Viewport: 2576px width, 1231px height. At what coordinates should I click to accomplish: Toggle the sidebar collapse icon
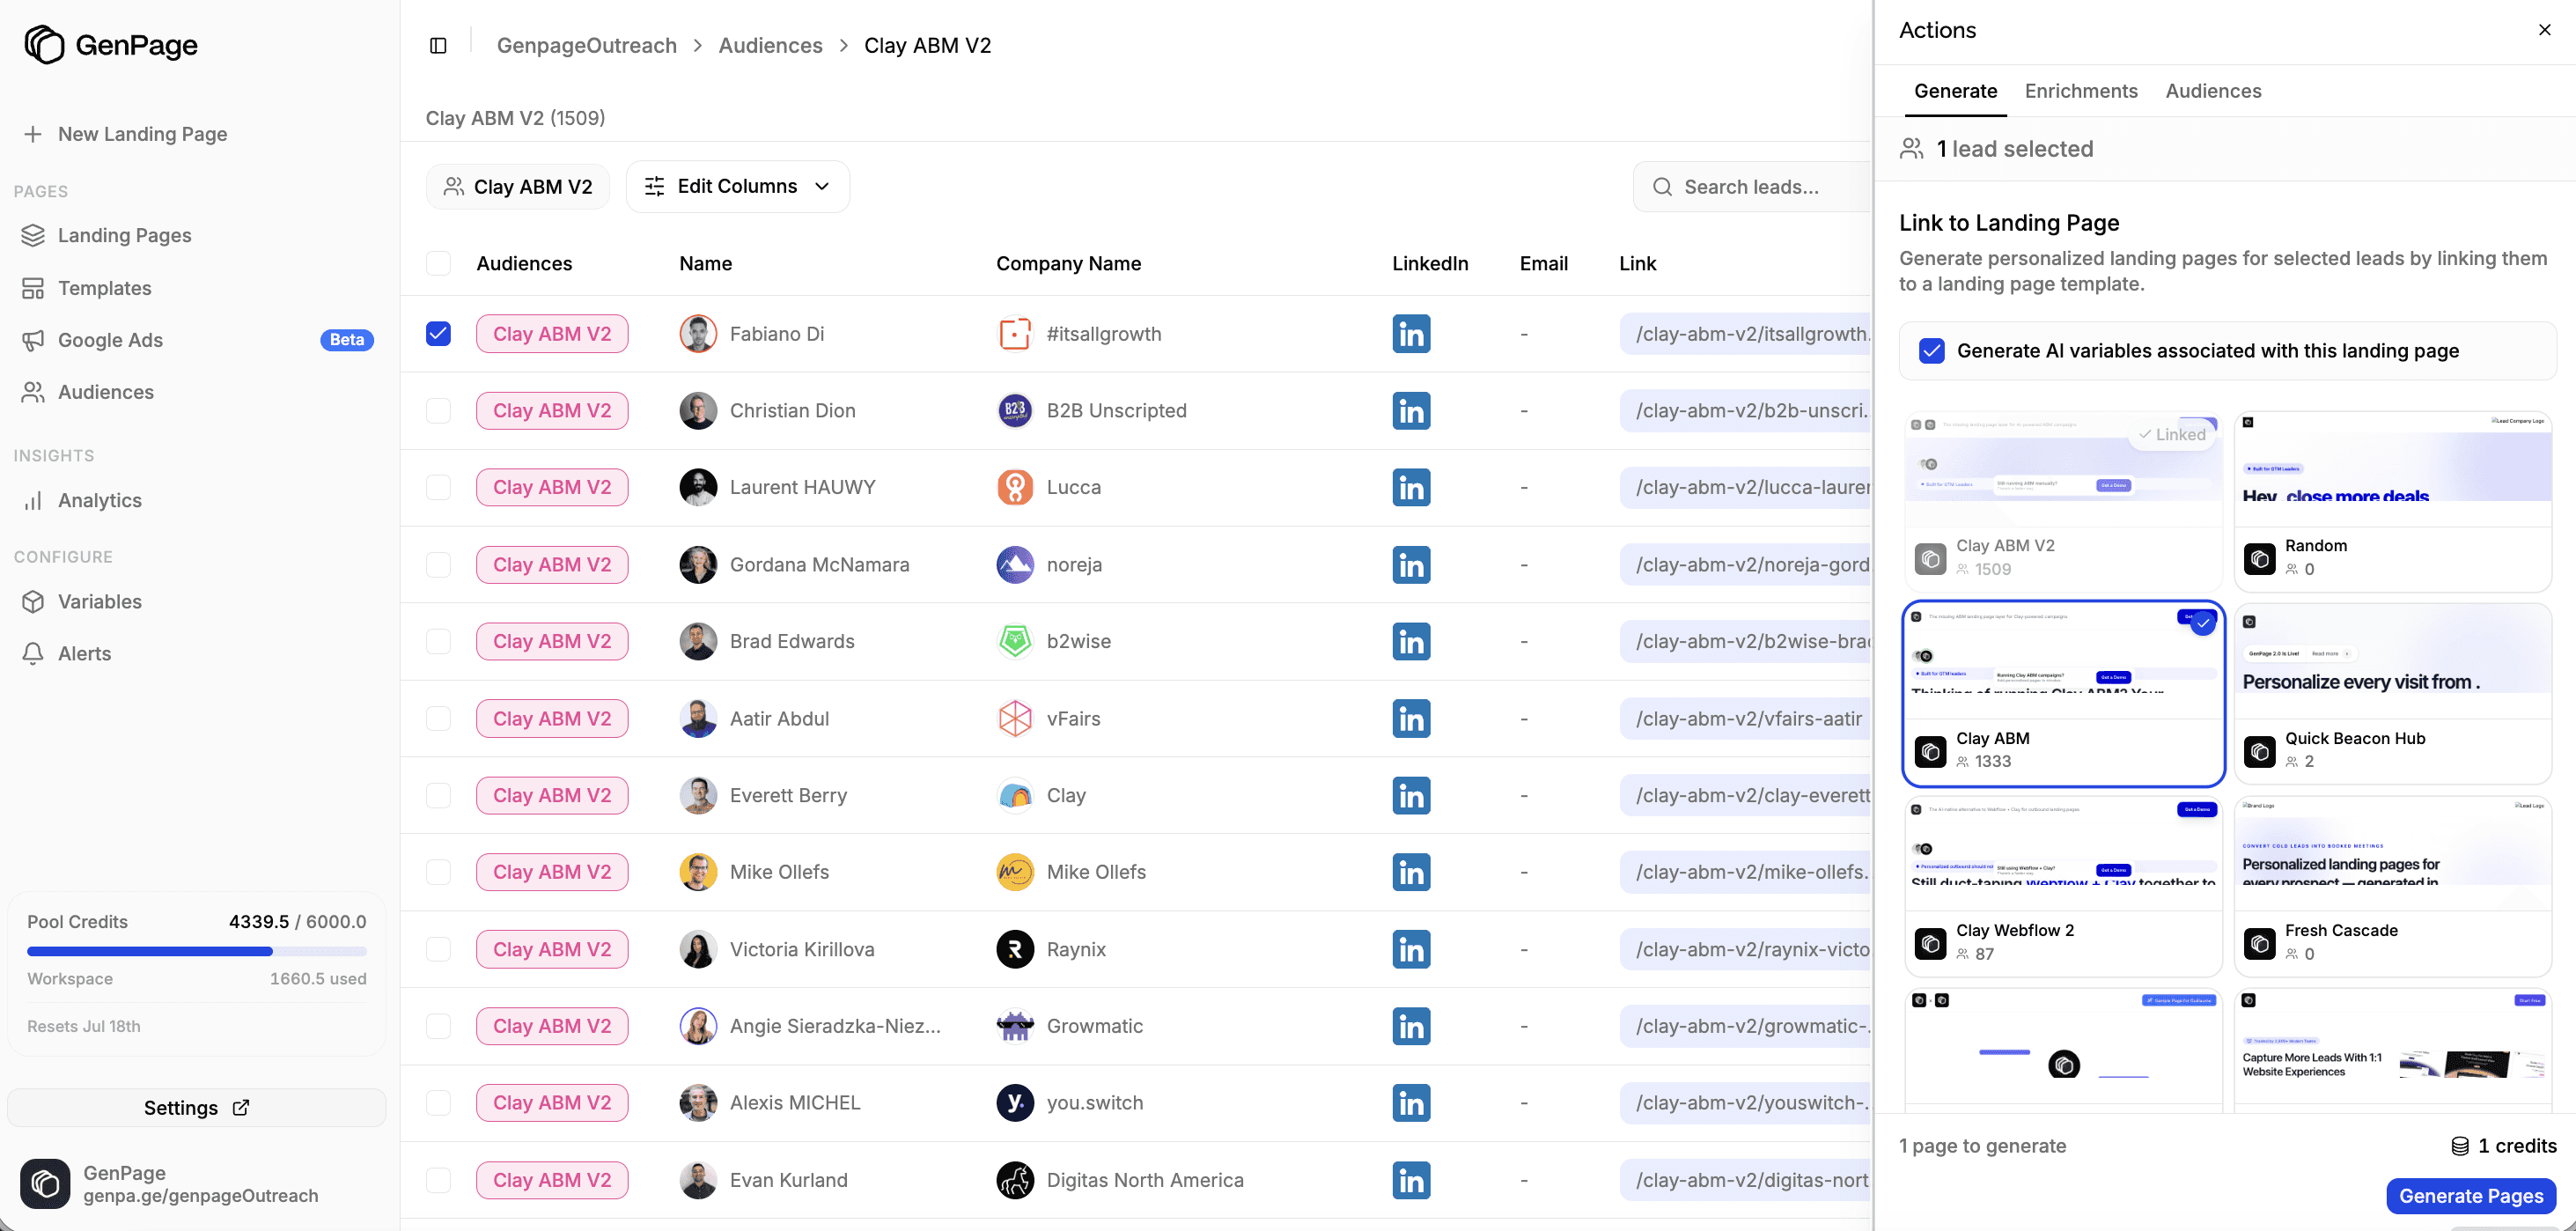coord(438,45)
